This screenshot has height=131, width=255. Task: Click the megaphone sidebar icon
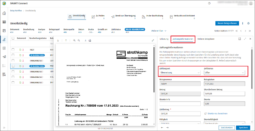tap(4, 57)
